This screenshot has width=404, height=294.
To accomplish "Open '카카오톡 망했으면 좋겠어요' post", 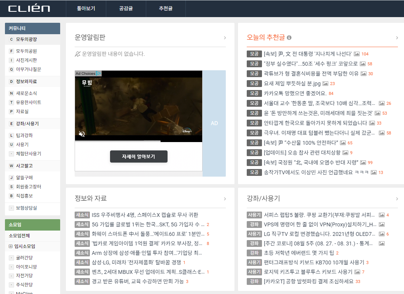I will (295, 93).
